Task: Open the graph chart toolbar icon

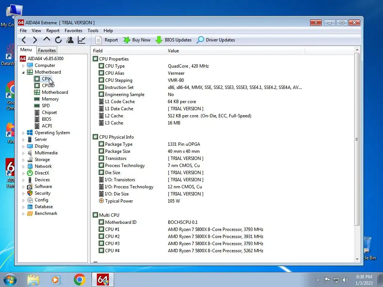Action: pyautogui.click(x=82, y=40)
